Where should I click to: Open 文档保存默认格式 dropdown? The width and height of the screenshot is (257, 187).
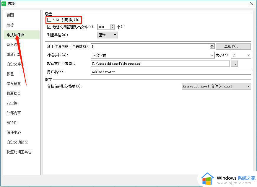(216, 86)
